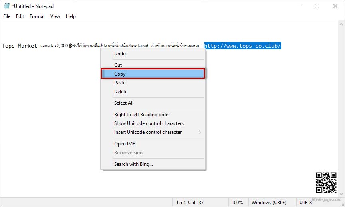Screen dimensions: 345x207
Task: Close the Notepad window
Action: point(335,6)
